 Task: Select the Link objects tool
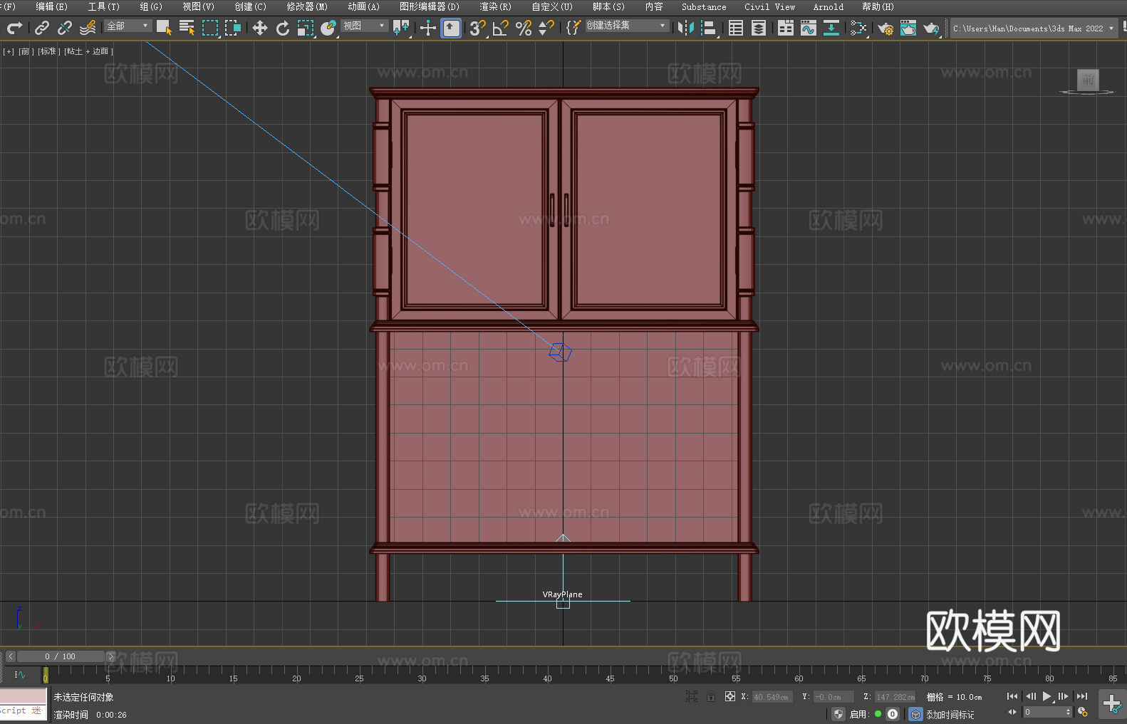coord(42,28)
